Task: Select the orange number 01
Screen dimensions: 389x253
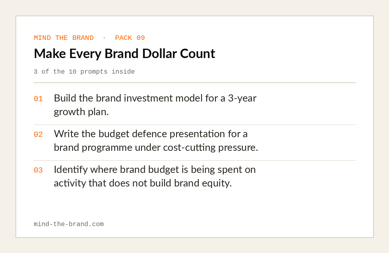Action: click(x=38, y=99)
